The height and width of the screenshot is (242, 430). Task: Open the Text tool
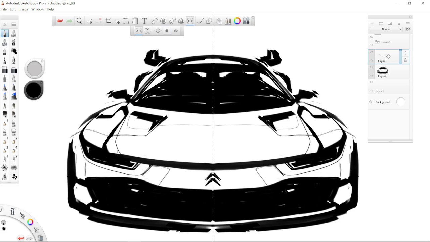tap(144, 21)
